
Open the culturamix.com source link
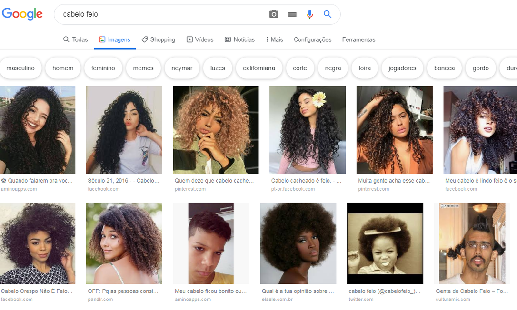pos(453,300)
